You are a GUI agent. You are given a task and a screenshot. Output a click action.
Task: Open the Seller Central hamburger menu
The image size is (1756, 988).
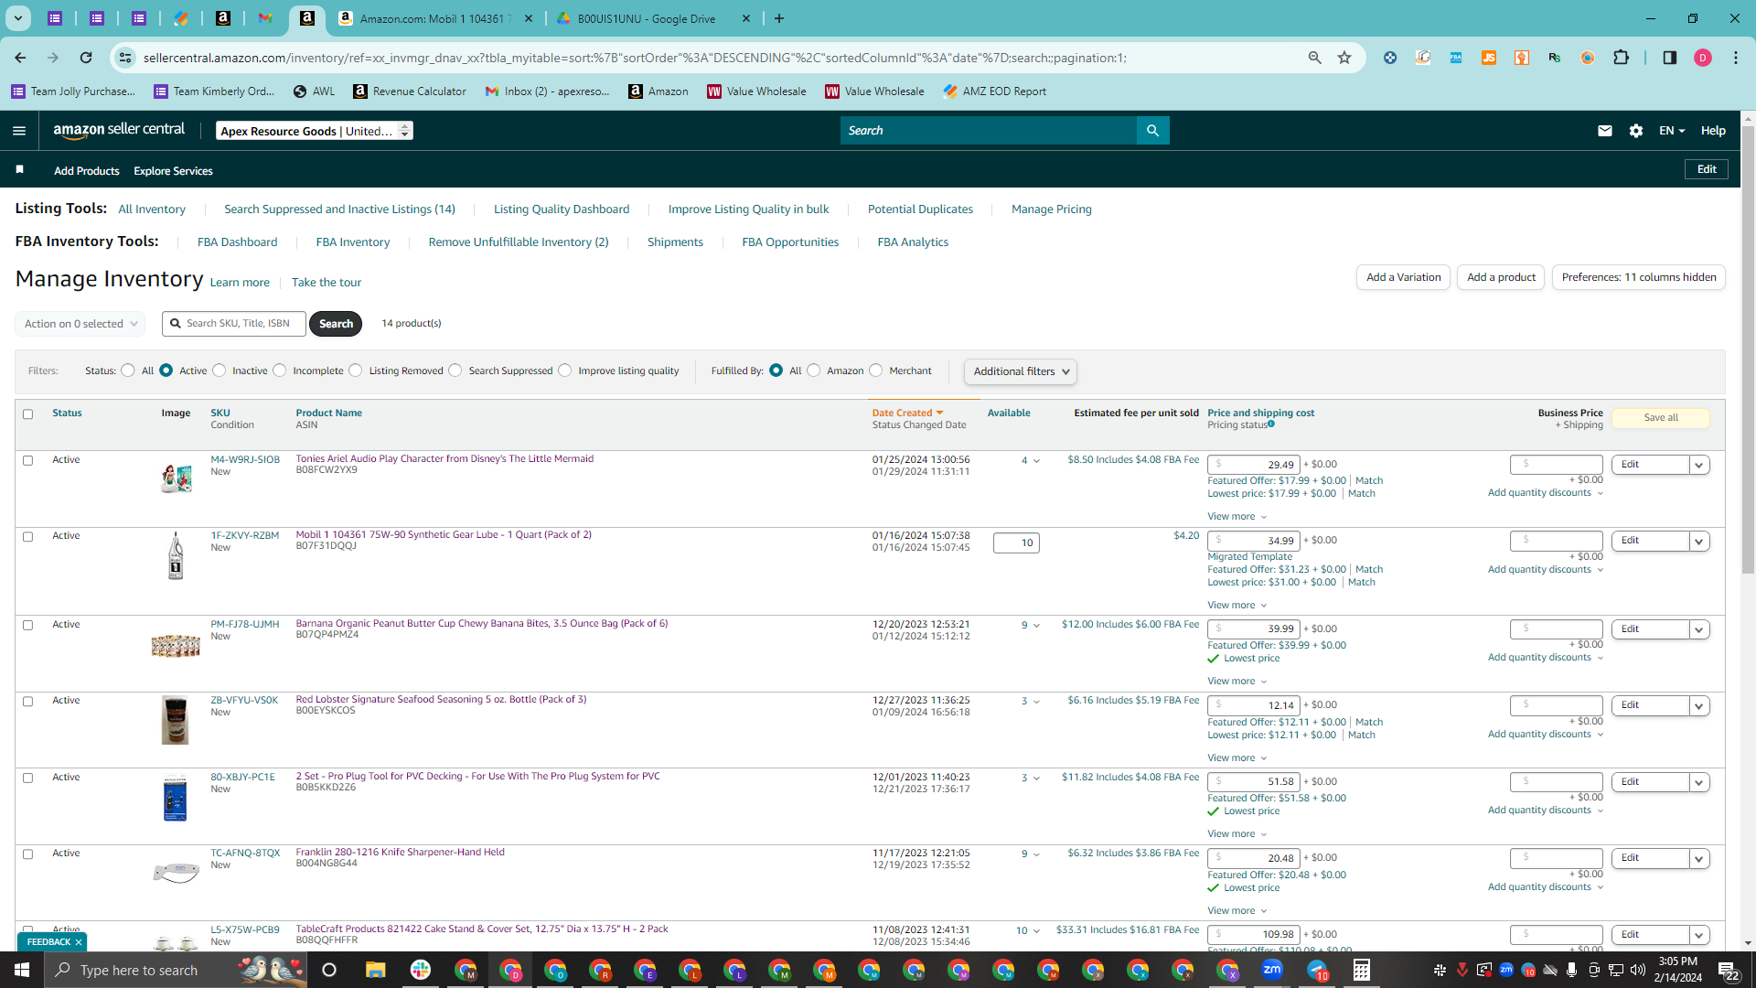19,131
